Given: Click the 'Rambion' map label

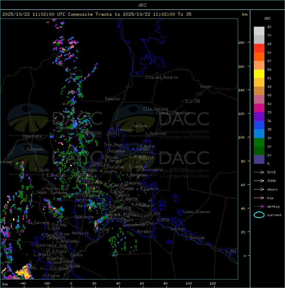Looking at the screenshot, I should [x=112, y=99].
